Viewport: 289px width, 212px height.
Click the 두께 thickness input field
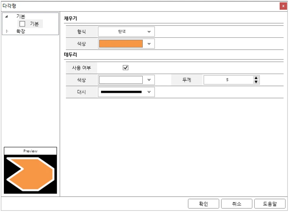click(228, 80)
